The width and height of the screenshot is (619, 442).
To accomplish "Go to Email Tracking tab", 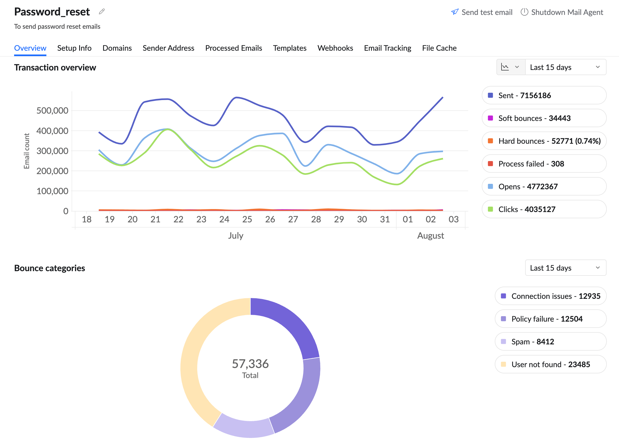I will pos(387,48).
